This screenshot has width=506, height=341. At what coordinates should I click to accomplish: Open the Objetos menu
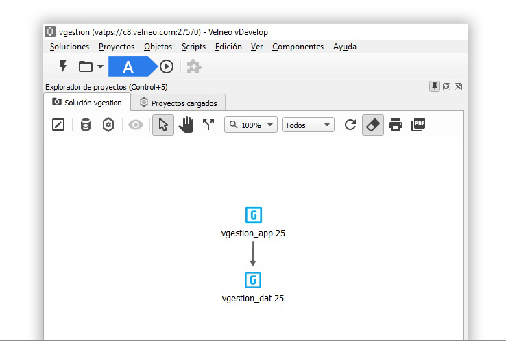(x=158, y=47)
